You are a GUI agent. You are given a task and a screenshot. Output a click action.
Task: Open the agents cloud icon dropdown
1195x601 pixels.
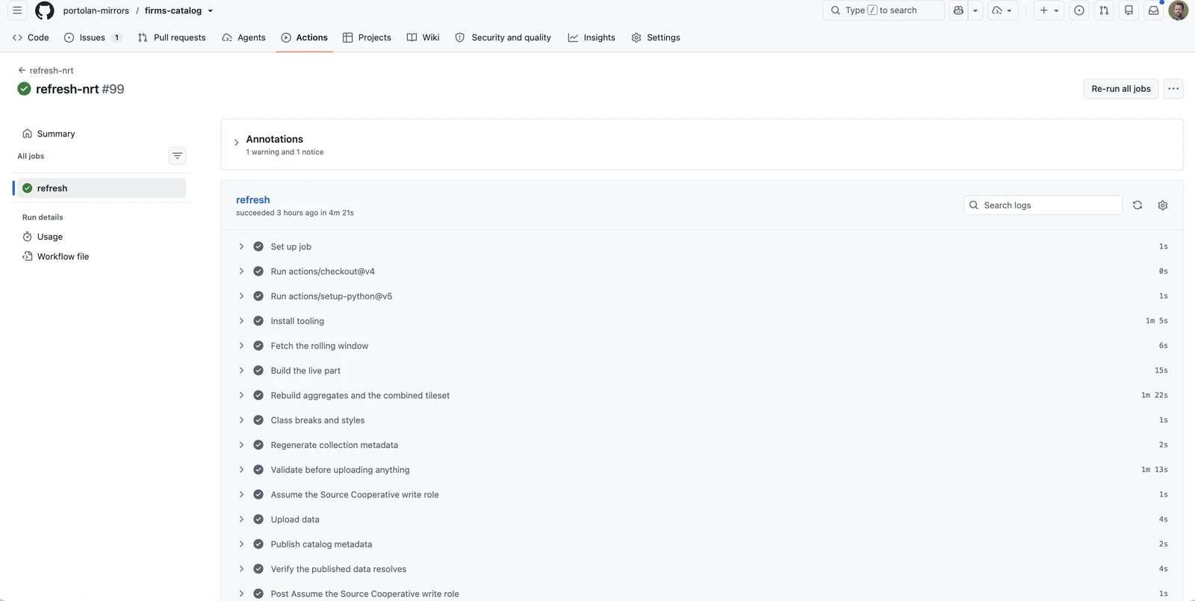(x=1002, y=10)
